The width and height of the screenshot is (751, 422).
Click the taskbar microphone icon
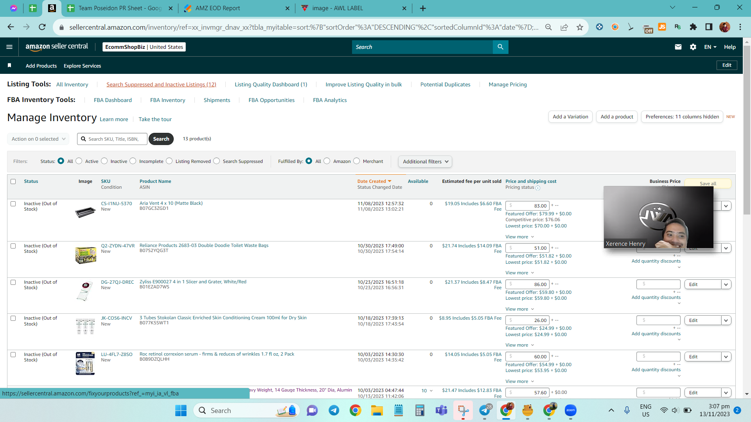click(627, 410)
